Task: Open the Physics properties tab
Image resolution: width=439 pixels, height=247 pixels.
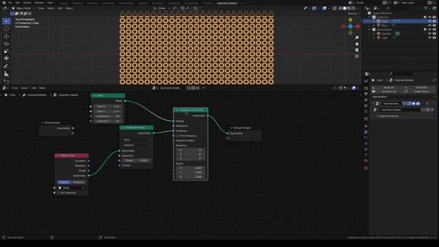Action: point(366,143)
